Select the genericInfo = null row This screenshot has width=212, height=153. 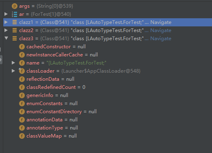pyautogui.click(x=108, y=95)
